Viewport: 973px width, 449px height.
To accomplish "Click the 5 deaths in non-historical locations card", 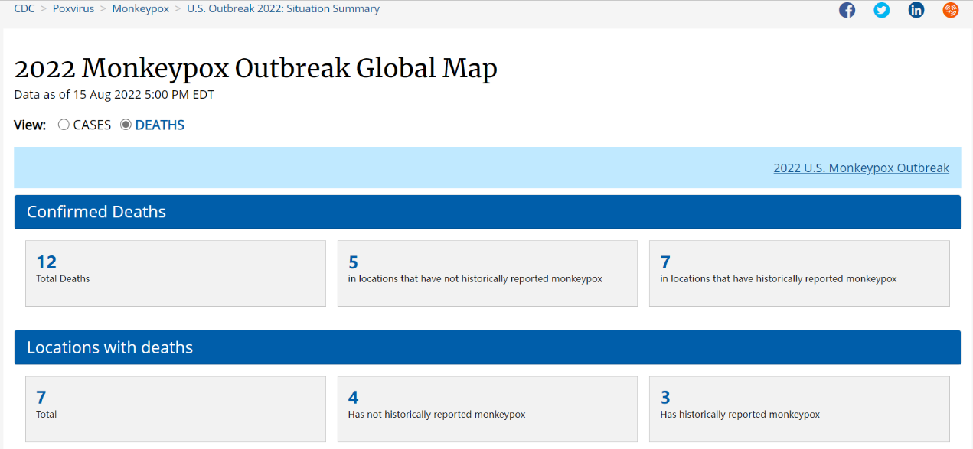I will click(488, 274).
